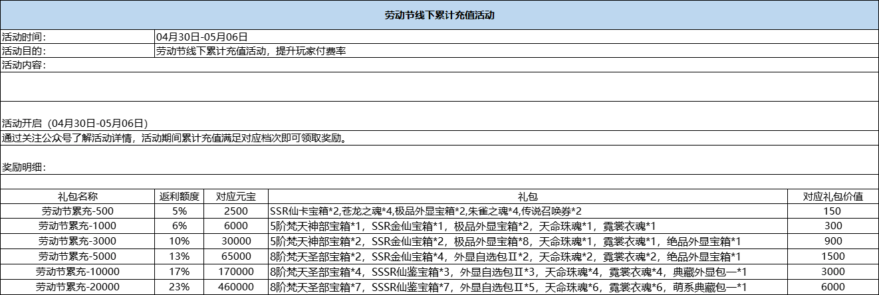
Task: Select the 奖励明细 label cell
Action: [24, 167]
